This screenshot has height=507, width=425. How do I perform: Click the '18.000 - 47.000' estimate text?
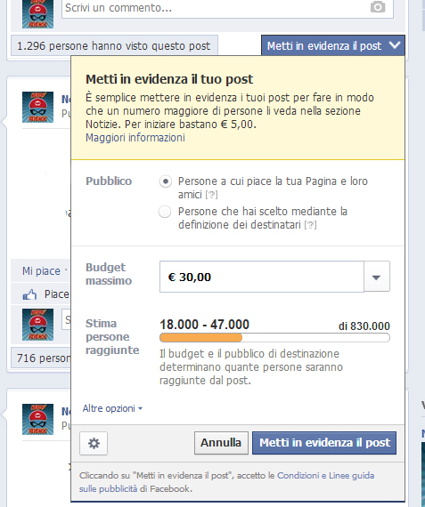(x=204, y=325)
